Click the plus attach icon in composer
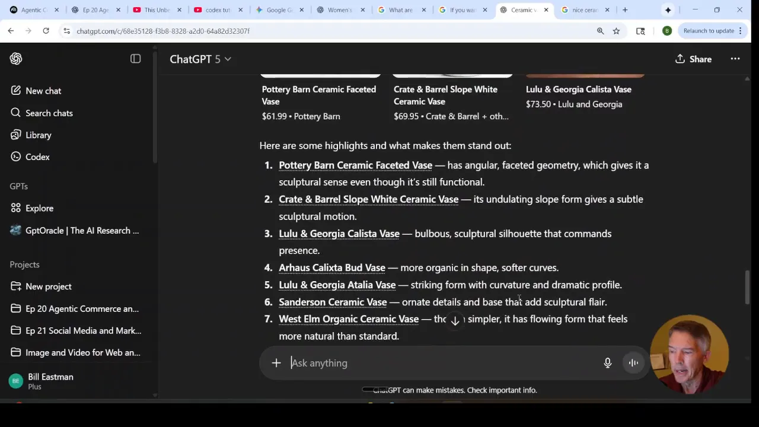This screenshot has height=427, width=759. point(276,363)
